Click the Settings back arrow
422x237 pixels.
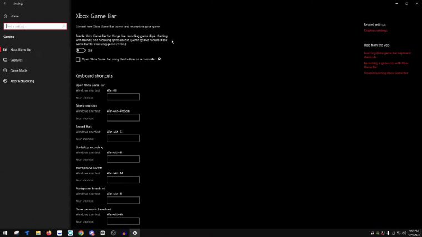(x=5, y=4)
